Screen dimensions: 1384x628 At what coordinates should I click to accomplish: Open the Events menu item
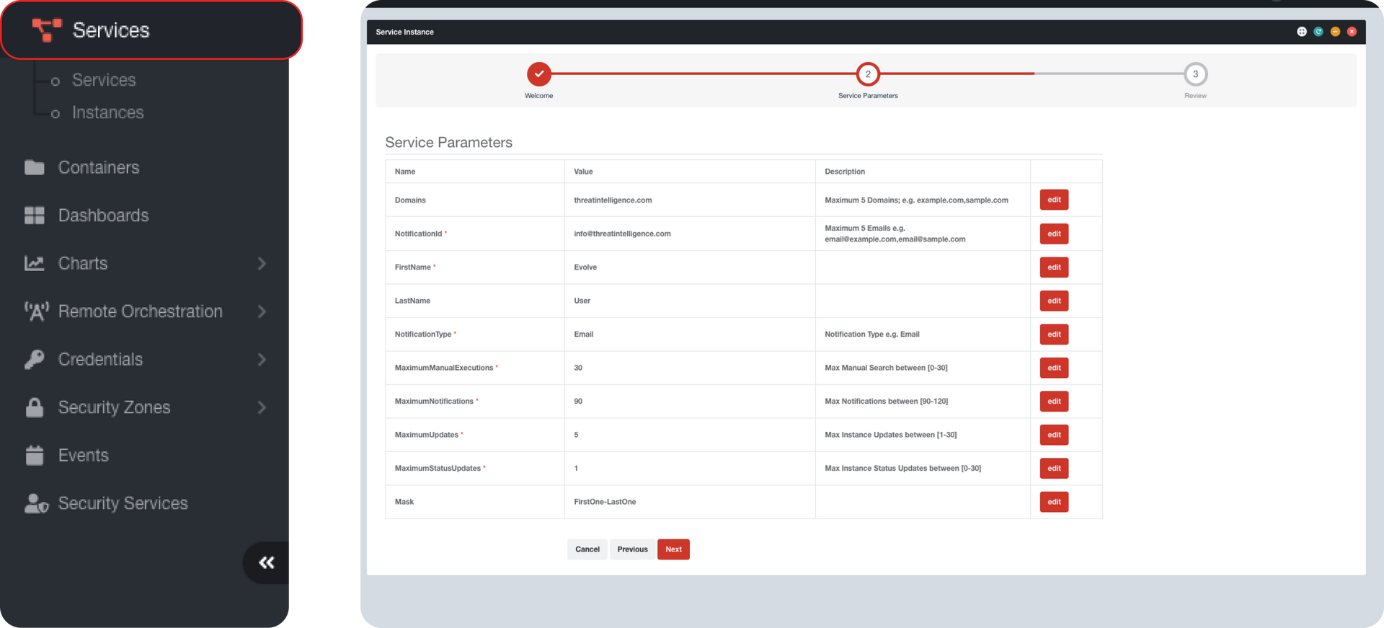(x=84, y=455)
